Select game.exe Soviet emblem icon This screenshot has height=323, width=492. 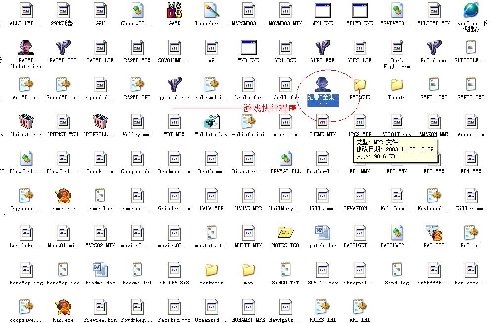click(63, 196)
